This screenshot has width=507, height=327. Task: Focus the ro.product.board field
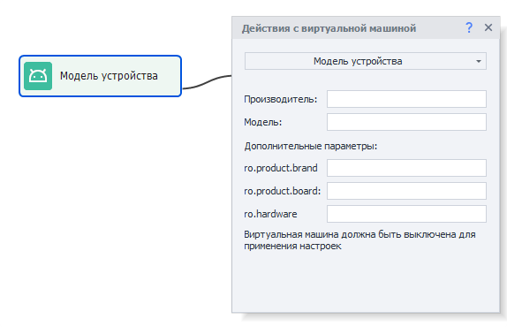(406, 191)
